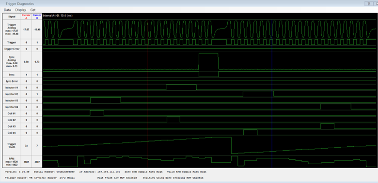Click the Injector #1 pulse on the graph

pyautogui.click(x=181, y=87)
